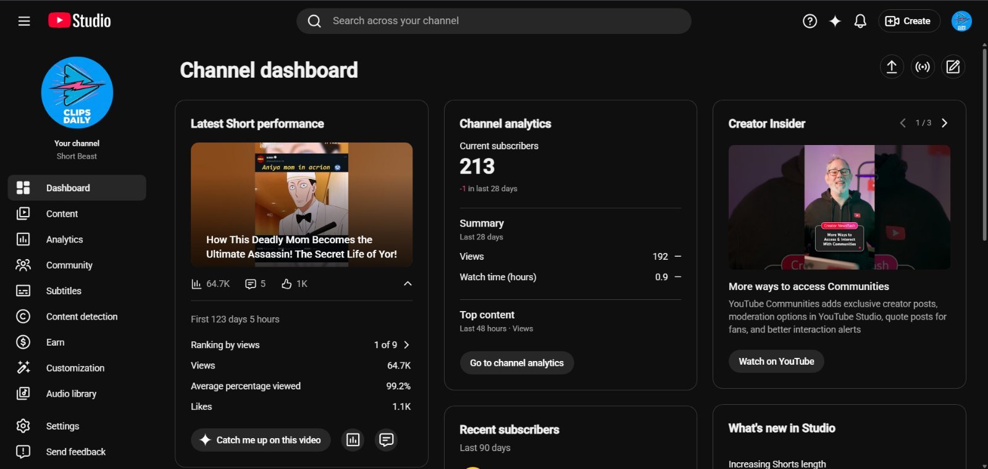
Task: Open Customization in the sidebar
Action: click(x=77, y=368)
